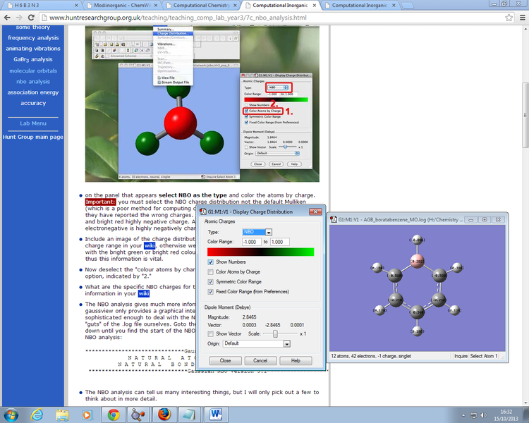Go forward to the next page

19,18
